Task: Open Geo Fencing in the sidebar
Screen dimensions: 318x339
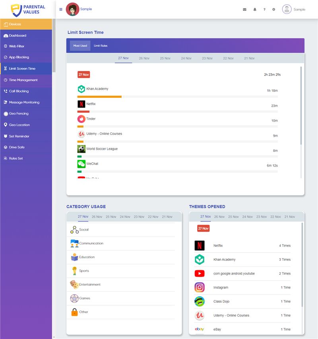Action: [x=26, y=114]
